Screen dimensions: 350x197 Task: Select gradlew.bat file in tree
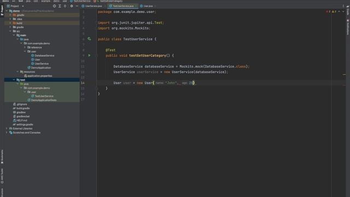coord(23,116)
